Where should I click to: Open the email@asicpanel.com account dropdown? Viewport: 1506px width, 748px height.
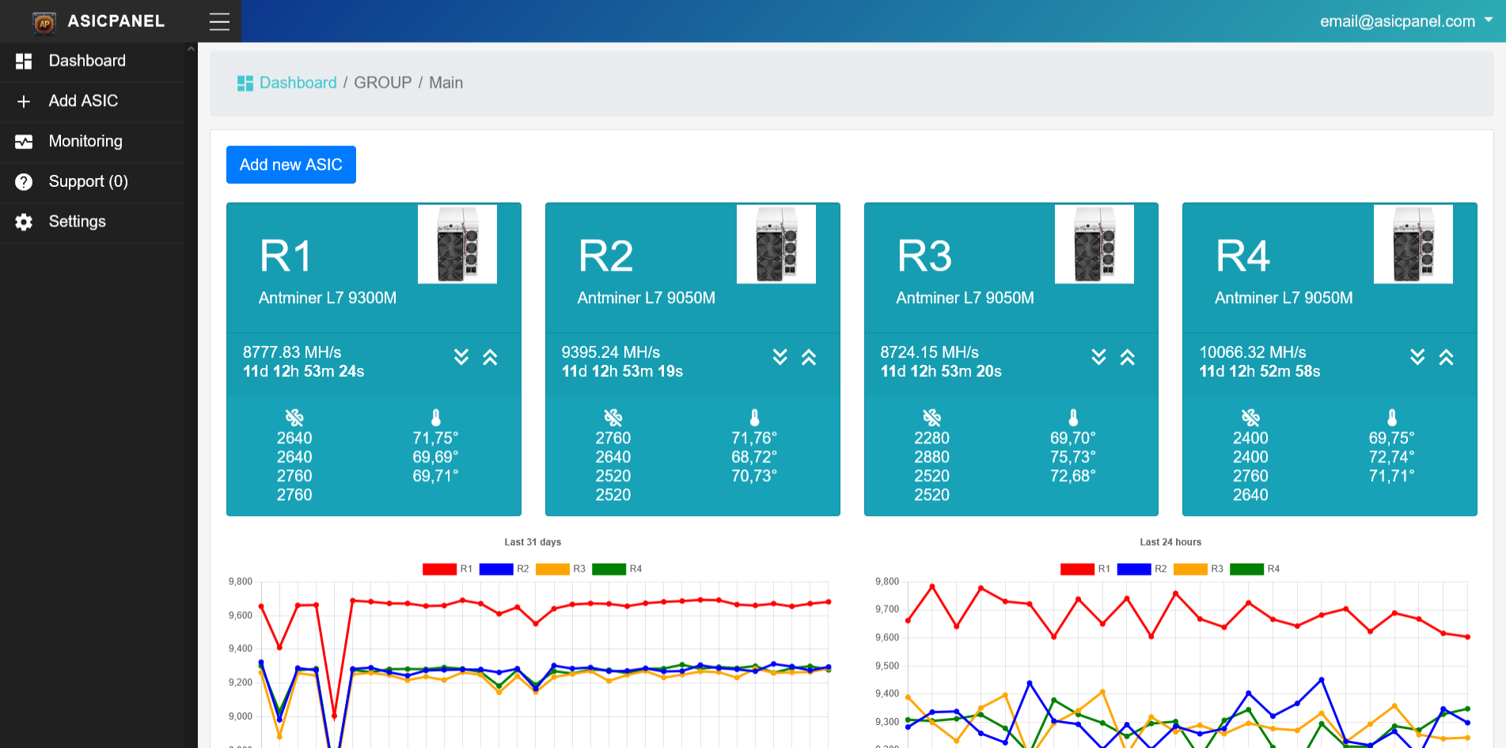(x=1405, y=21)
